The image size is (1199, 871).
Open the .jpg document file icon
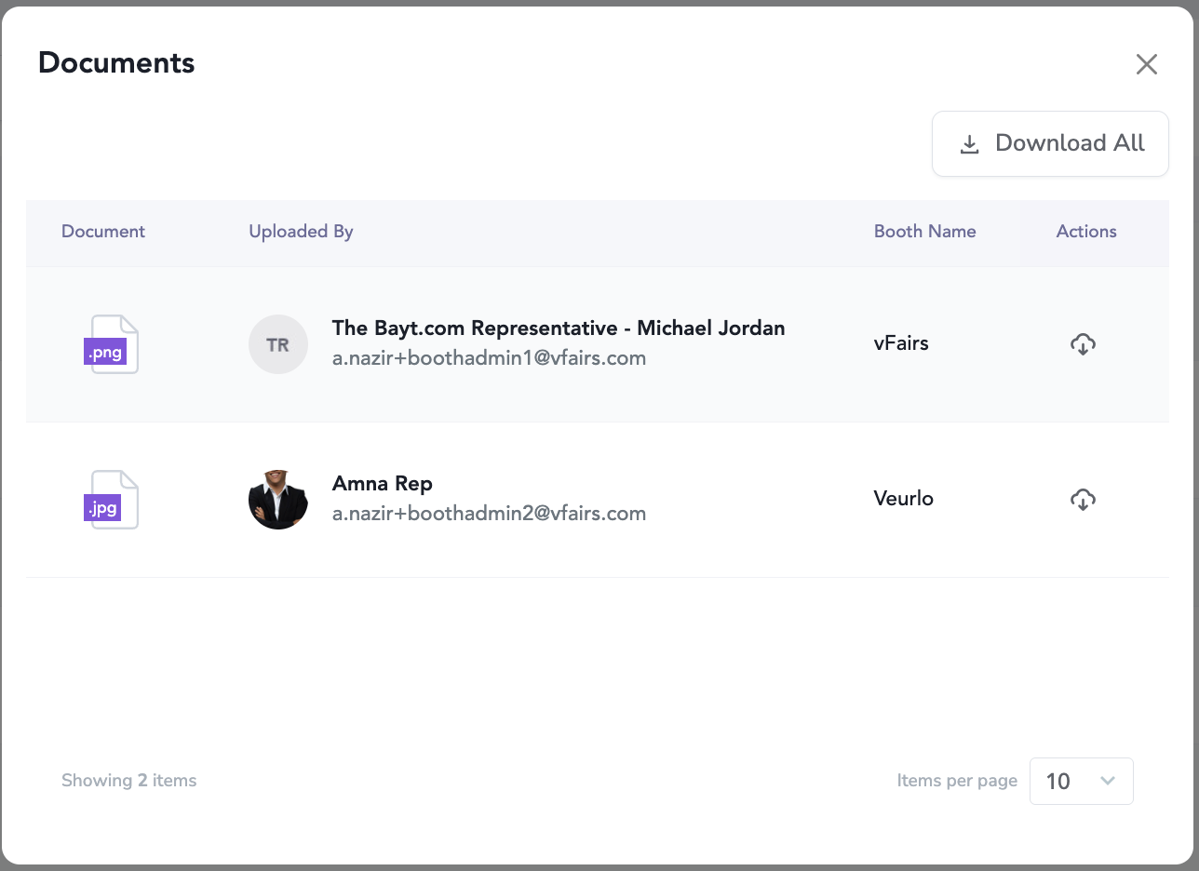click(113, 500)
